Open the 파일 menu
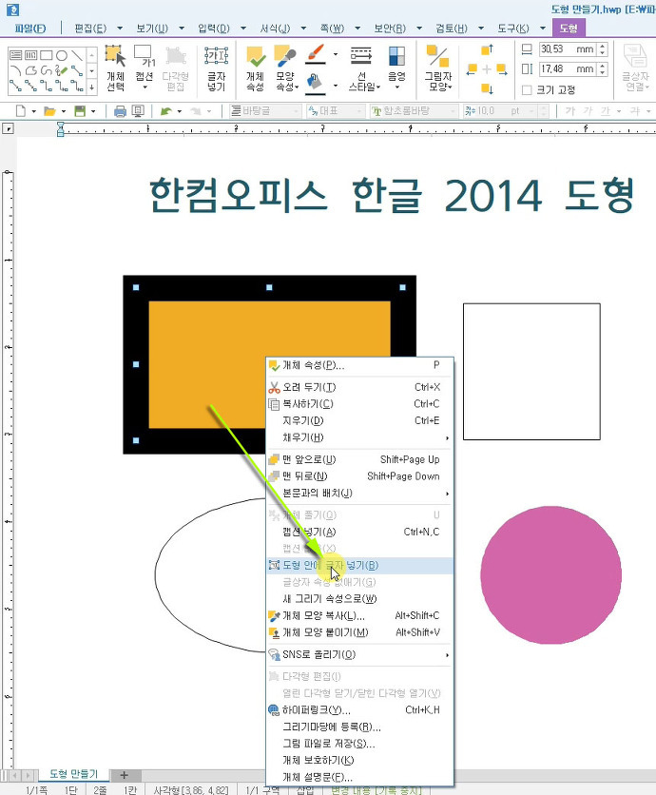Viewport: 656px width, 795px height. click(x=29, y=29)
